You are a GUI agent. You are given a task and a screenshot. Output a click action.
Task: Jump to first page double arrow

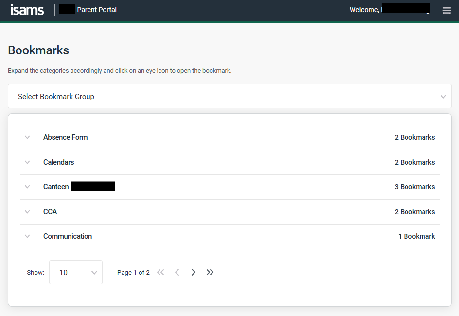[160, 272]
